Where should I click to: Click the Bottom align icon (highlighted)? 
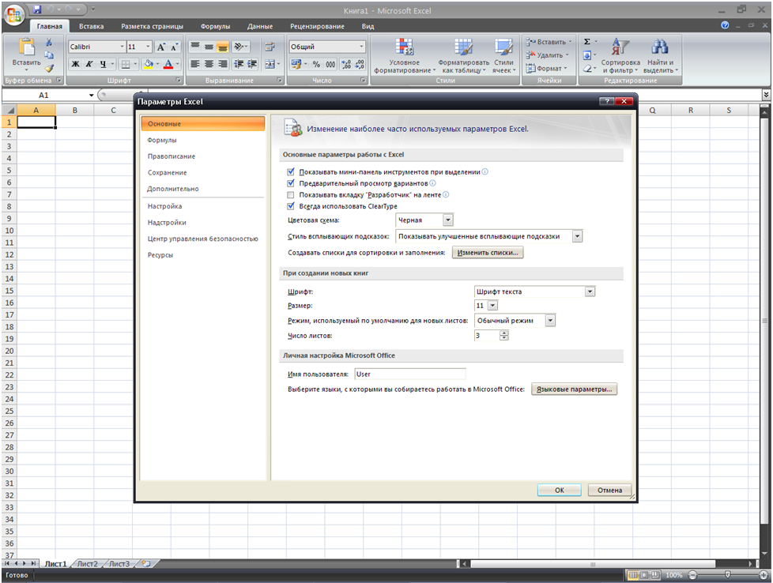pyautogui.click(x=223, y=47)
